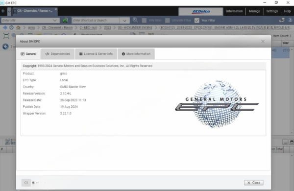This screenshot has width=294, height=191.
Task: Click the minimize panel icon at lower right
Action: click(x=285, y=142)
